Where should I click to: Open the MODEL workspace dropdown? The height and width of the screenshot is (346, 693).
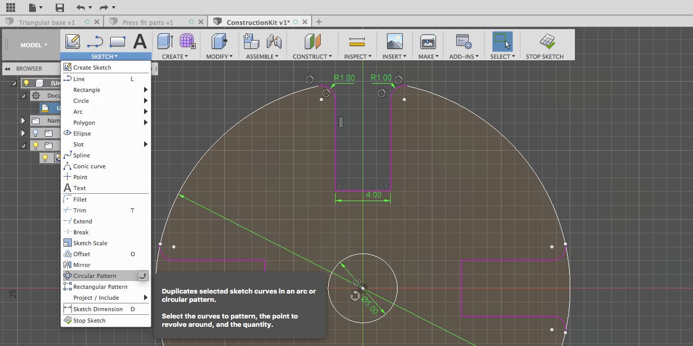tap(34, 45)
